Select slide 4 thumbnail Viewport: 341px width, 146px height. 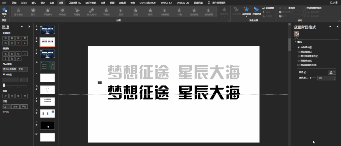point(47,66)
